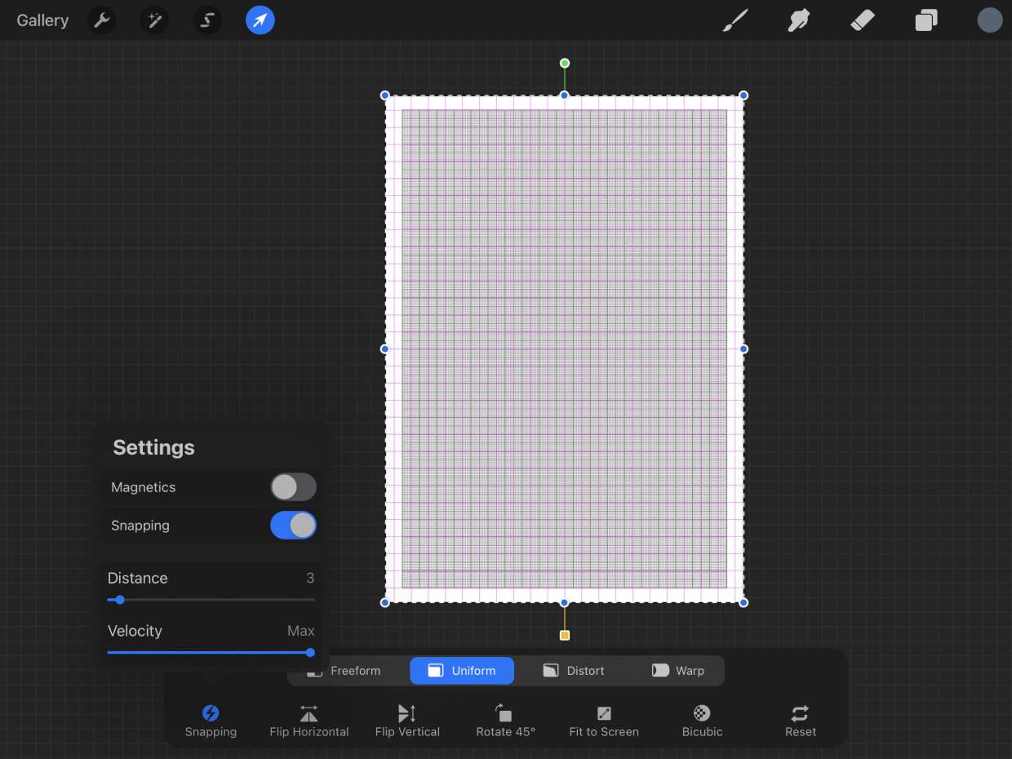Image resolution: width=1012 pixels, height=759 pixels.
Task: Click the Velocity slider track
Action: [x=211, y=653]
